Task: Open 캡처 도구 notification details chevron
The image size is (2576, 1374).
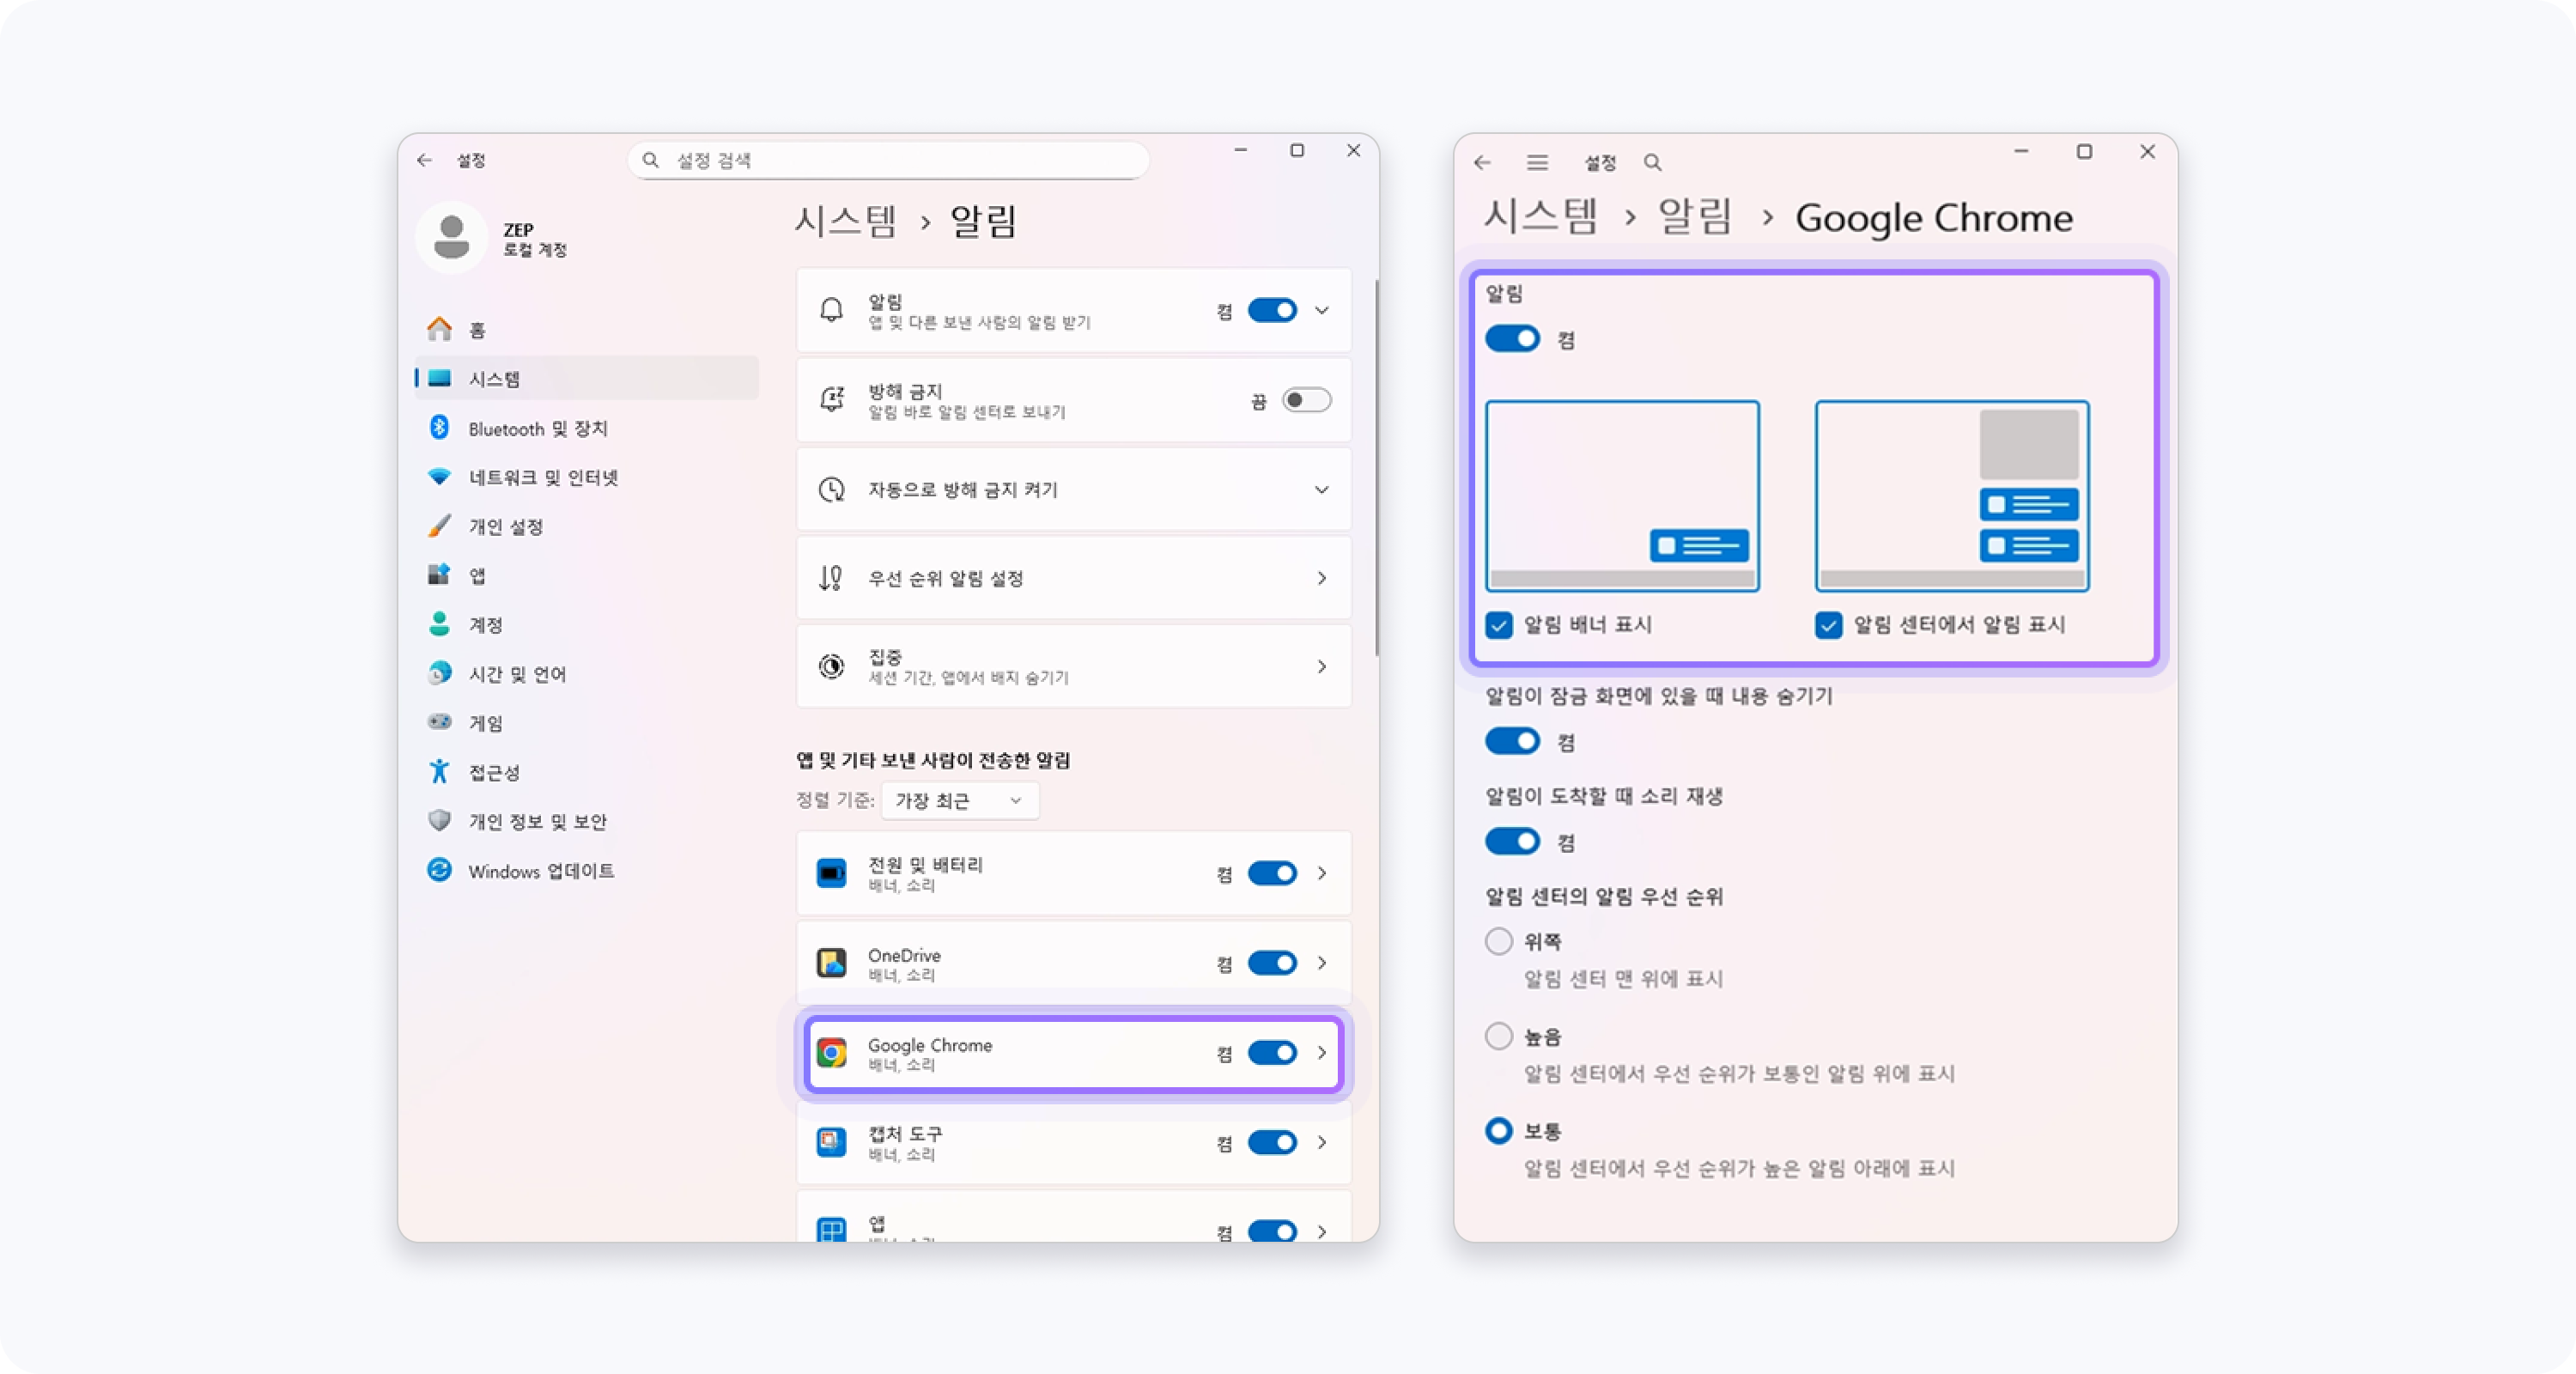Action: 1322,1142
